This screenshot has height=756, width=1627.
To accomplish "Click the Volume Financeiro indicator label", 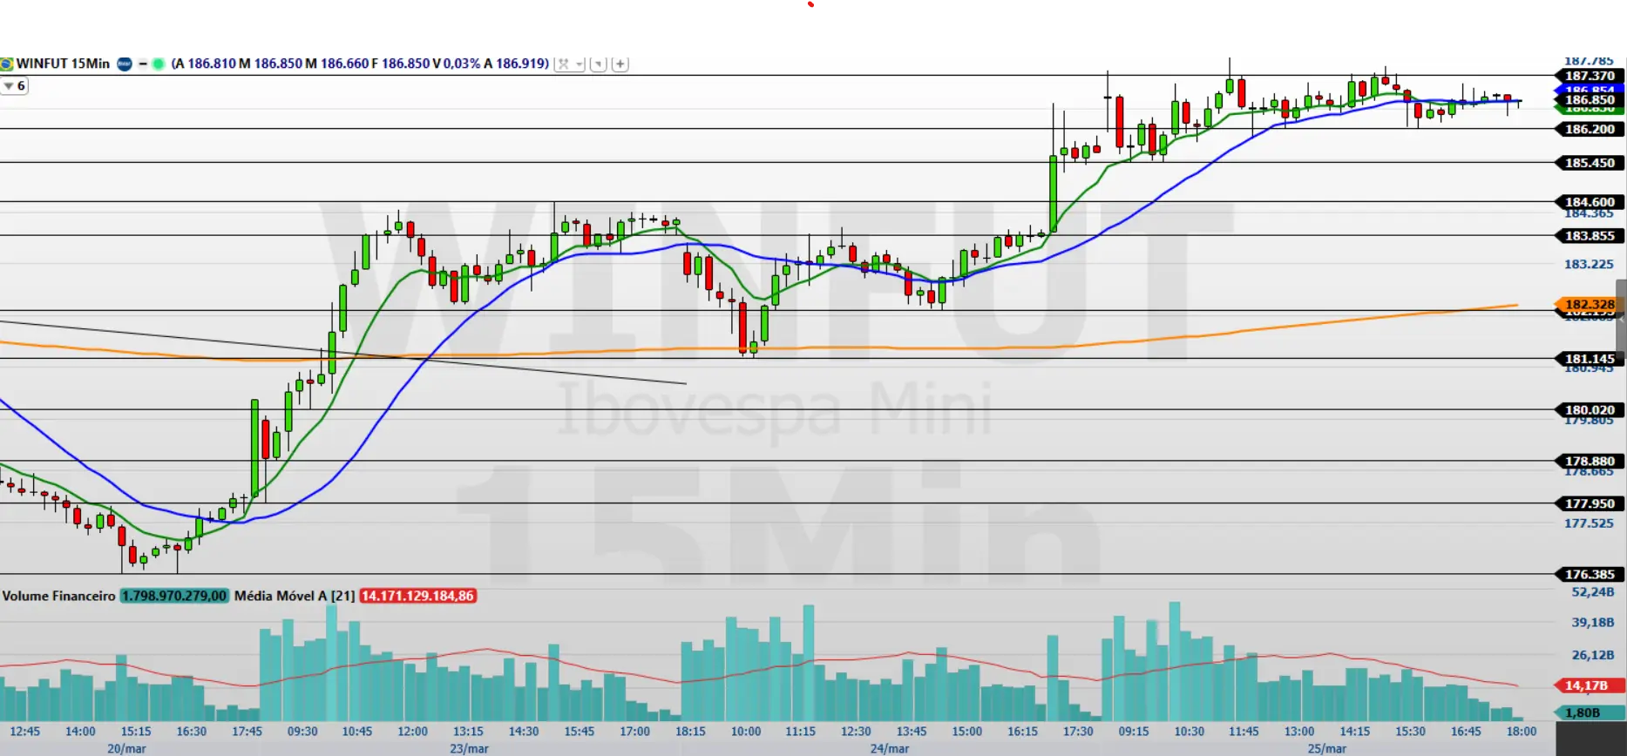I will coord(58,596).
